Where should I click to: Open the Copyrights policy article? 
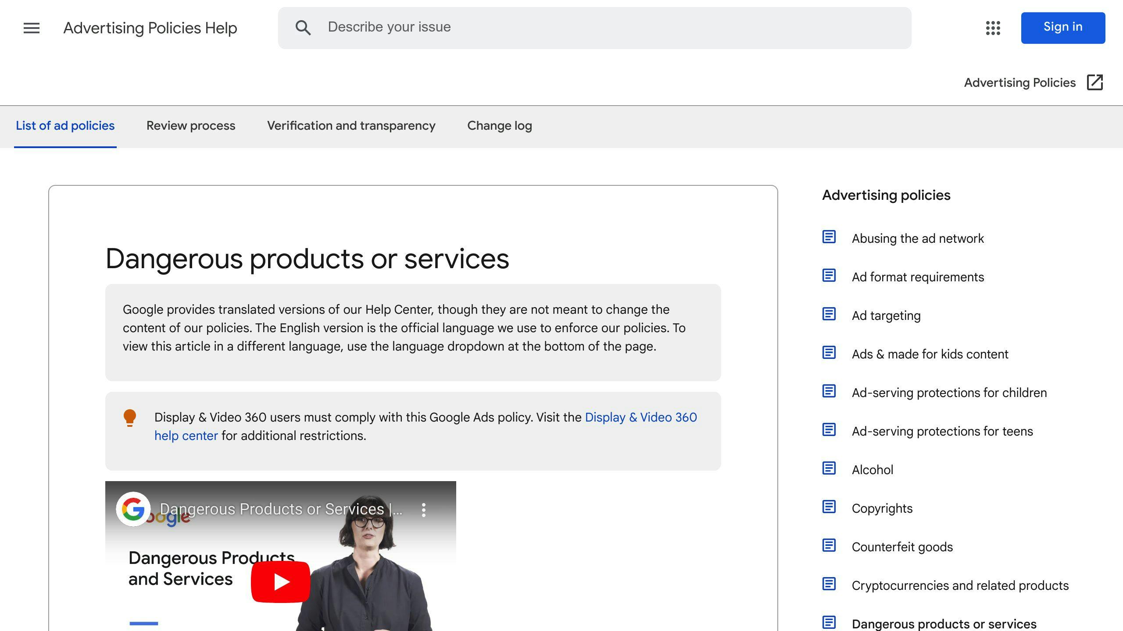(x=882, y=508)
